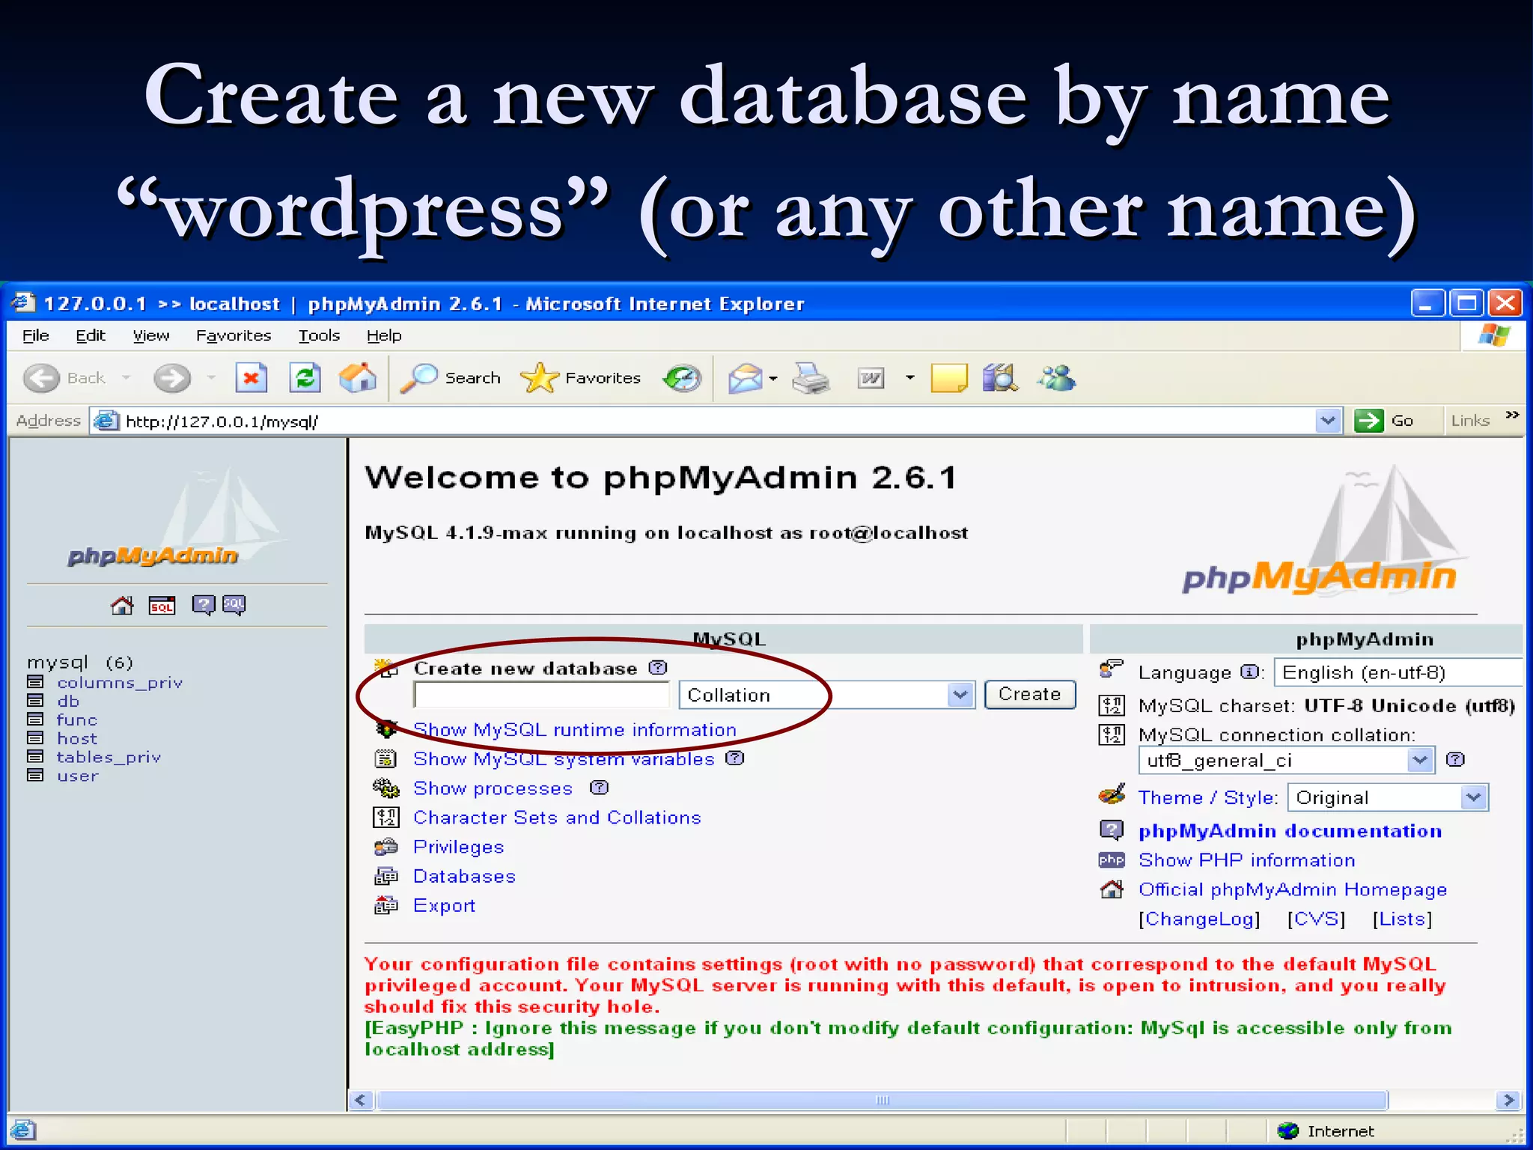This screenshot has width=1533, height=1150.
Task: Open Show MySQL system variables link
Action: point(564,758)
